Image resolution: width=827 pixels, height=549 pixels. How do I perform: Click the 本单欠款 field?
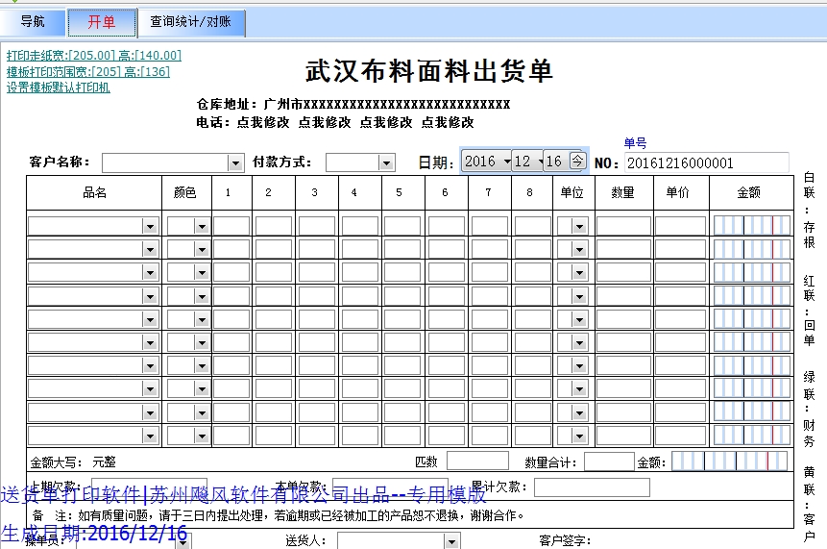tap(390, 487)
